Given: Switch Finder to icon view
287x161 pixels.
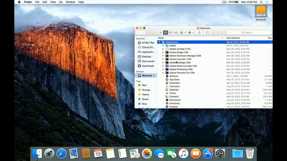Looking at the screenshot, I should [161, 33].
